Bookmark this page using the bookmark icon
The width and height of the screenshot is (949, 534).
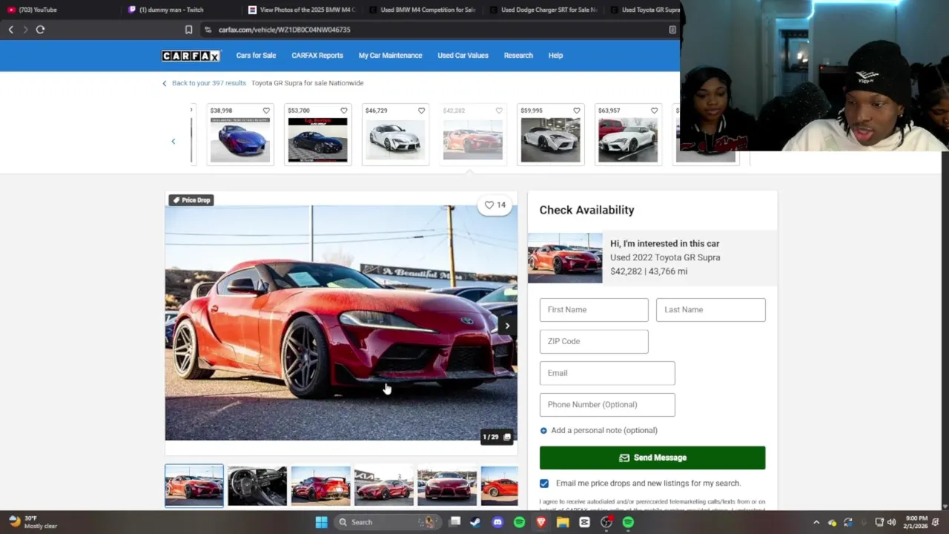point(188,30)
